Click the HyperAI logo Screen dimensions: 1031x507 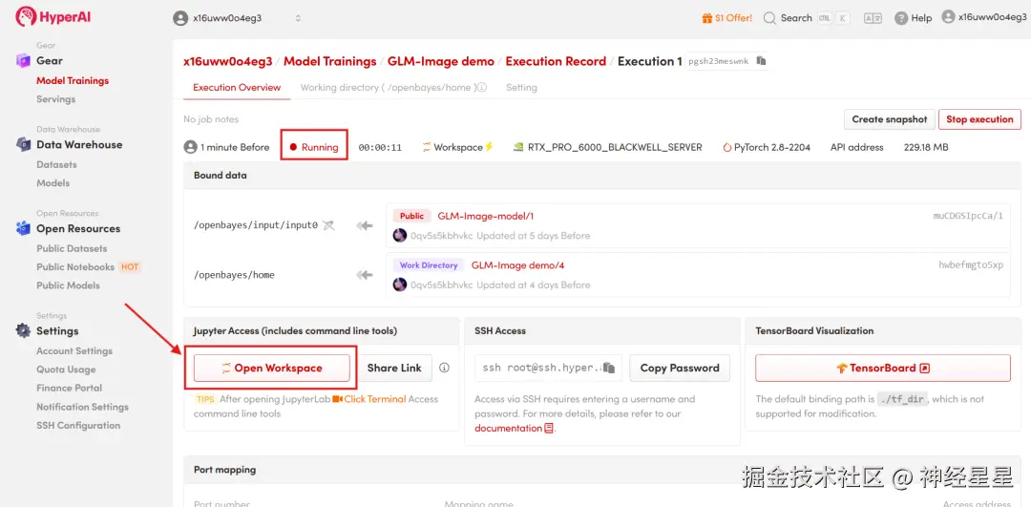[53, 16]
